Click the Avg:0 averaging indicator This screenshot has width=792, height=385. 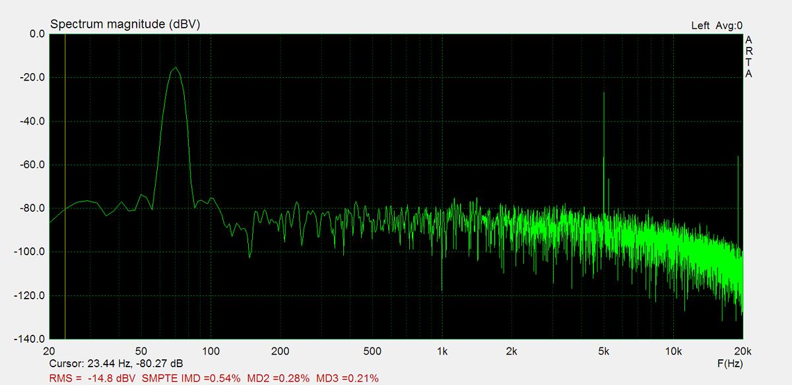pos(730,26)
